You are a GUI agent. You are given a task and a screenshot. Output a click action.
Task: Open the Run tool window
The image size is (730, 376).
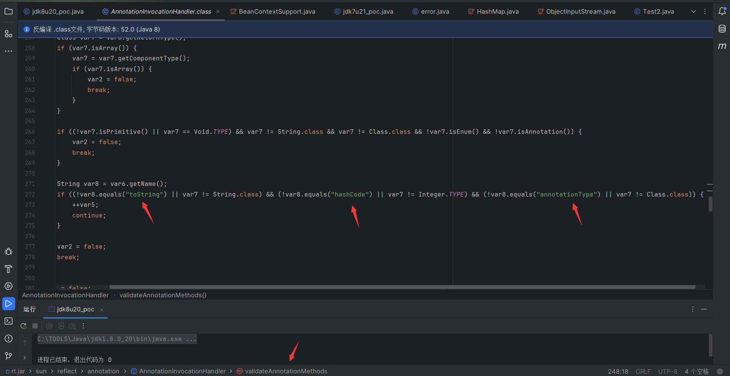tap(8, 304)
